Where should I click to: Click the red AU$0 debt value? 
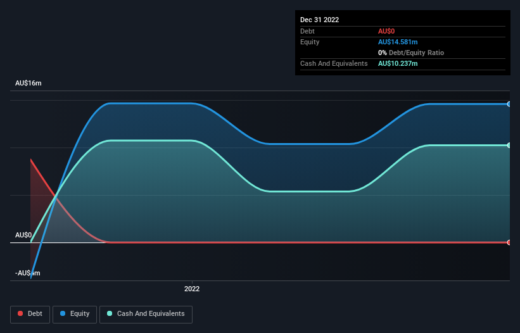(x=386, y=31)
